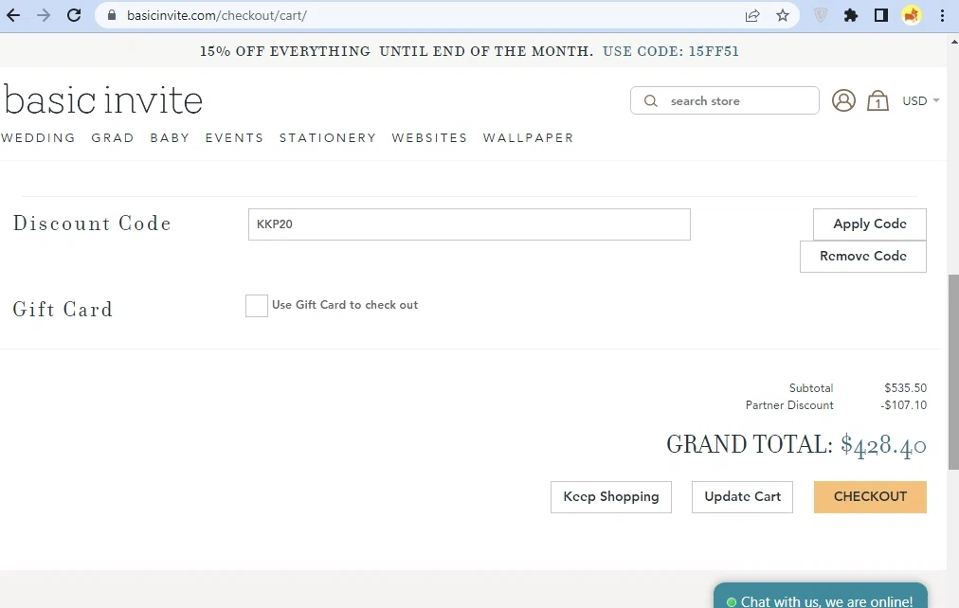Open the shopping bag cart icon
This screenshot has height=608, width=959.
click(878, 100)
